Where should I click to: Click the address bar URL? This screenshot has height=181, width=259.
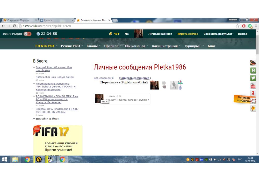pos(47,26)
